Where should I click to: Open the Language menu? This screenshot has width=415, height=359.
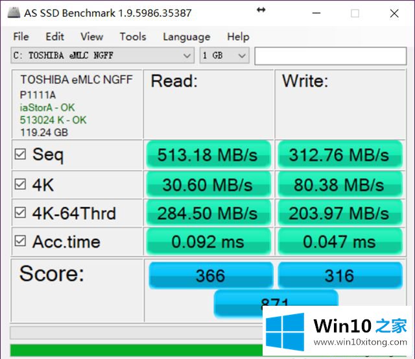[187, 37]
